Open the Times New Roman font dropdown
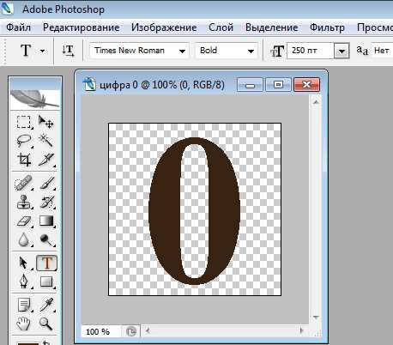Image resolution: width=393 pixels, height=345 pixels. click(x=139, y=51)
